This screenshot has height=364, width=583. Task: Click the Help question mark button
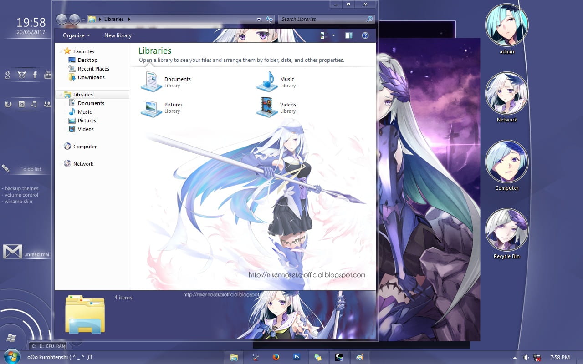pyautogui.click(x=365, y=35)
